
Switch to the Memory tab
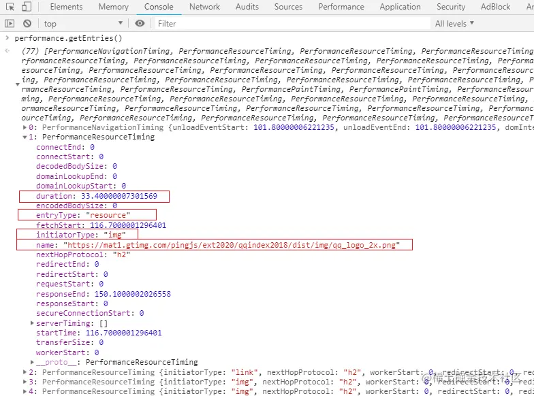click(x=113, y=7)
